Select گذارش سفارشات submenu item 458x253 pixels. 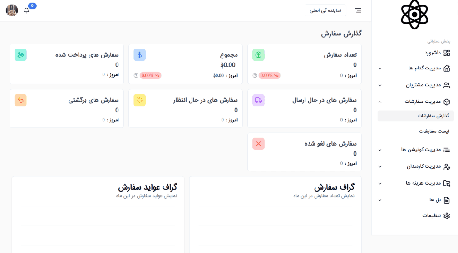click(x=433, y=116)
